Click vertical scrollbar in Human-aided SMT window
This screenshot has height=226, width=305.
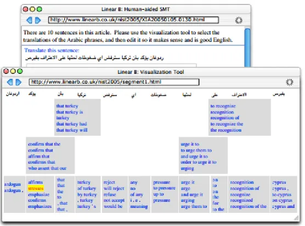[x=247, y=48]
